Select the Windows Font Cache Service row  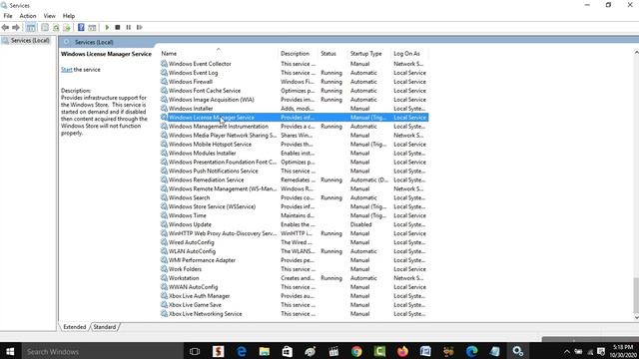tap(294, 91)
